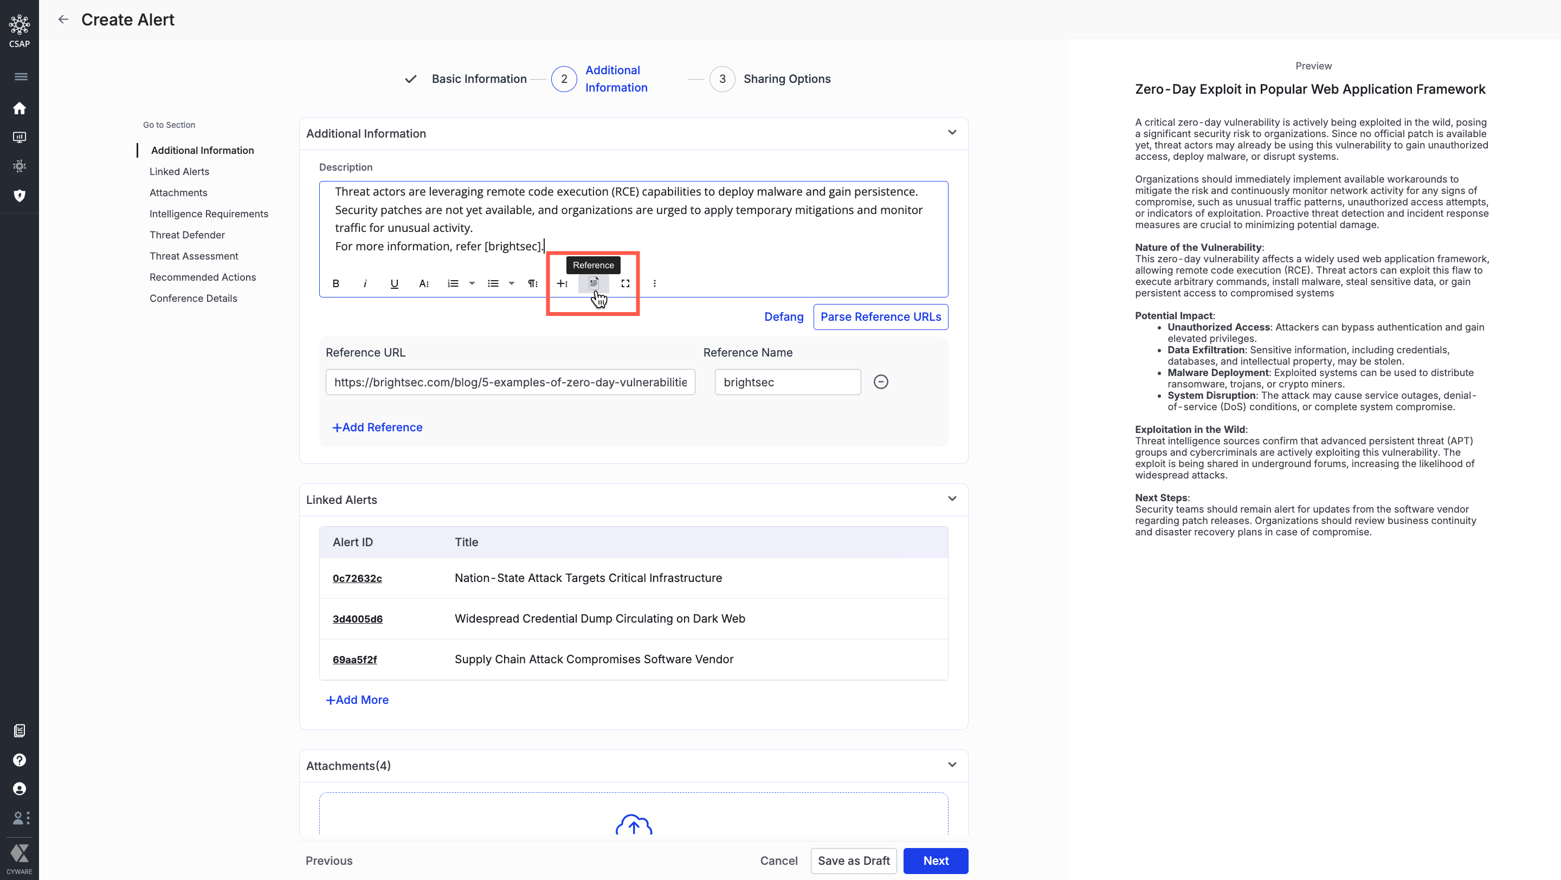Open fullscreen mode for description editor
Image resolution: width=1561 pixels, height=880 pixels.
pyautogui.click(x=625, y=283)
